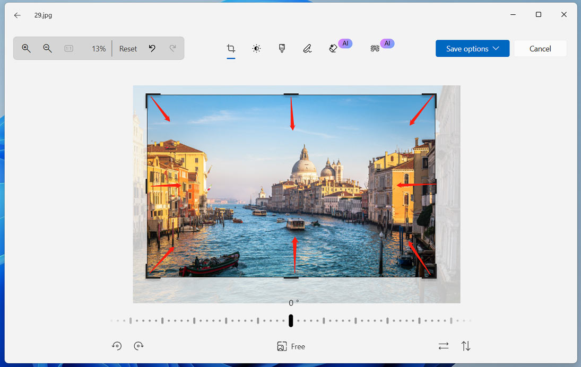Cancel the current edit
Screen dimensions: 581x367
pyautogui.click(x=540, y=48)
